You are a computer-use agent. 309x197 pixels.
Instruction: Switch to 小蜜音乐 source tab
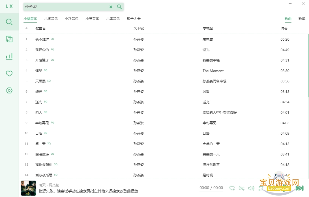[113, 19]
